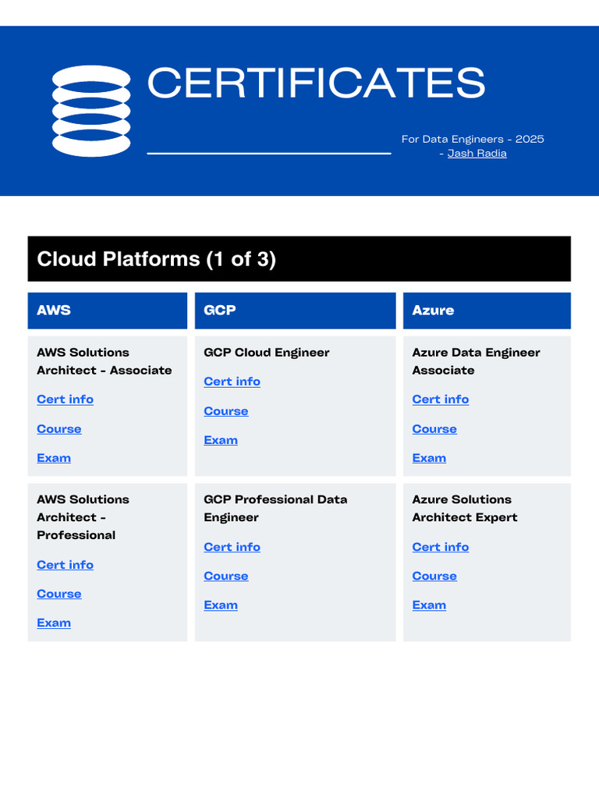Image resolution: width=599 pixels, height=799 pixels.
Task: Open Cert info for GCP Professional Data Engineer
Action: tap(232, 547)
